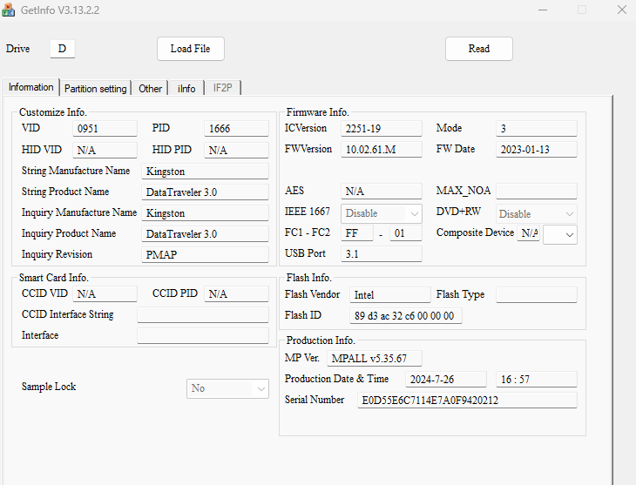This screenshot has height=485, width=636.
Task: Open the Sample Lock dropdown
Action: click(x=228, y=388)
